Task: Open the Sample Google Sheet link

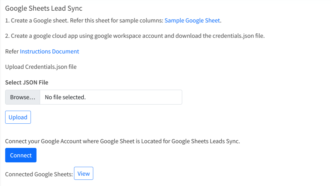Action: (x=192, y=21)
